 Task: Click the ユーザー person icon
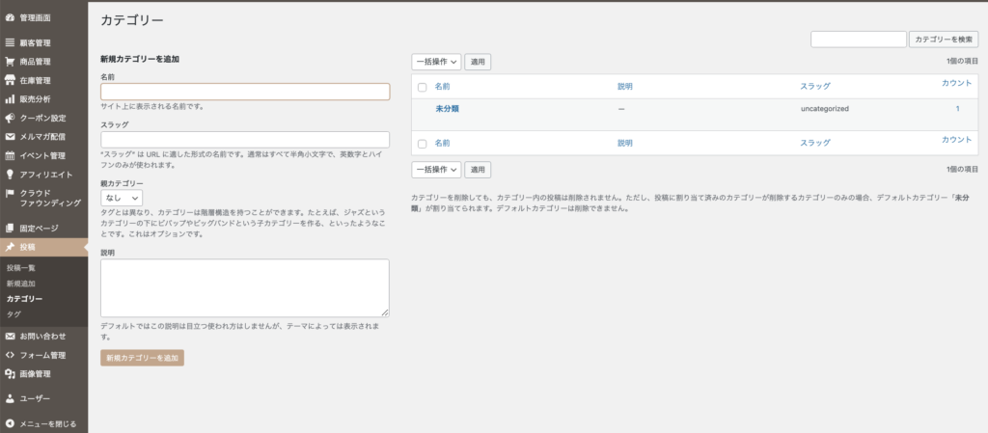click(10, 397)
